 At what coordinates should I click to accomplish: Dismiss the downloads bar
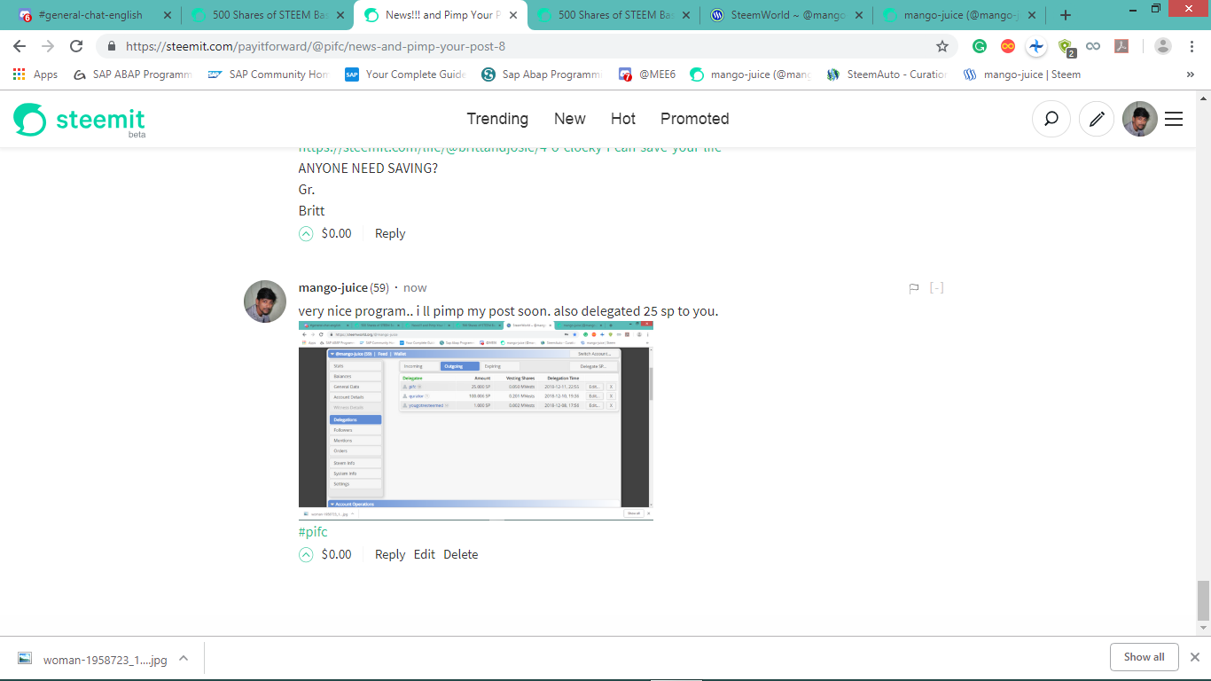coord(1194,657)
